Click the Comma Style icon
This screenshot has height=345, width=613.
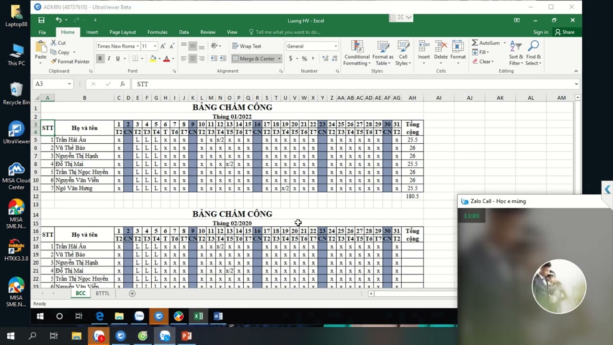(313, 58)
